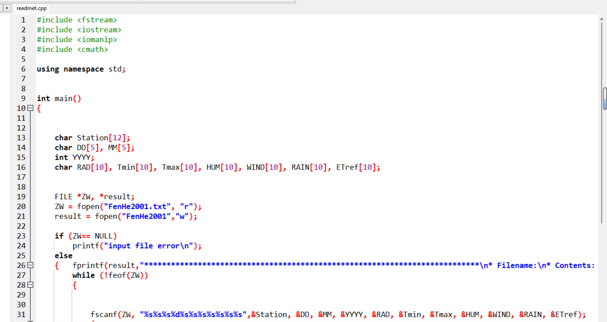This screenshot has height=322, width=607.
Task: Click line number 31 in the gutter
Action: click(x=21, y=315)
